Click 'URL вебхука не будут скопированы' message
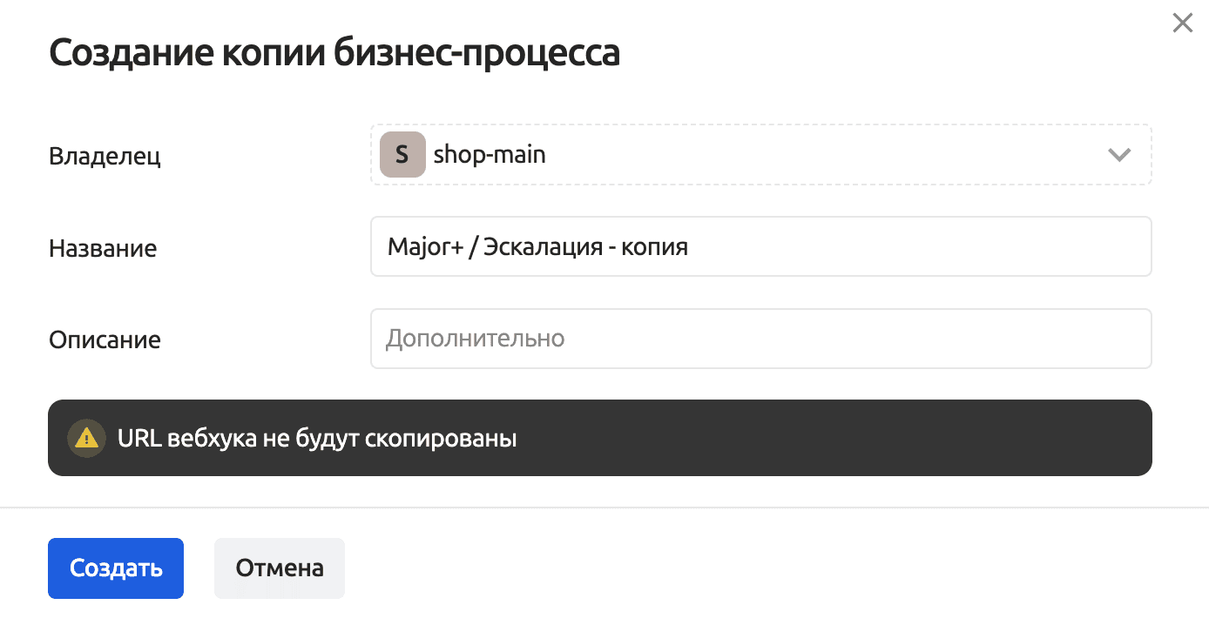The height and width of the screenshot is (625, 1209). 317,438
